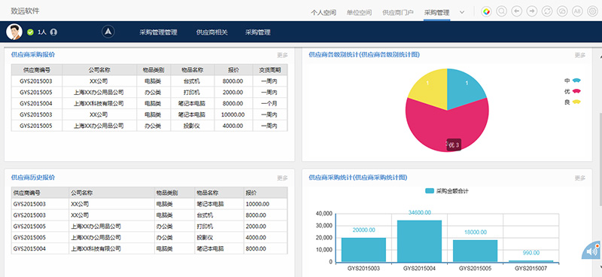
Task: Toggle the 采购金额合计 bar chart legend
Action: coord(447,191)
